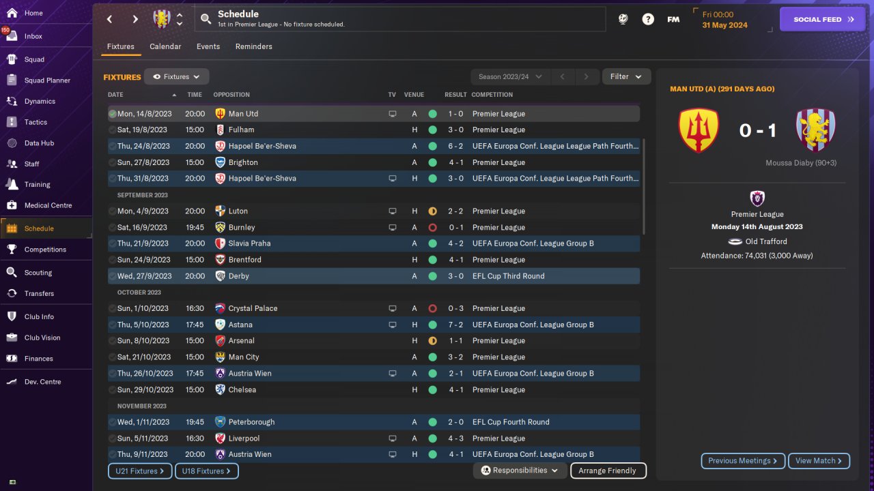Expand the Season 2023/24 selector
874x491 pixels.
tap(510, 77)
